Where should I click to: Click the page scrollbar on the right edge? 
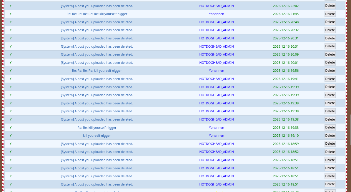(350, 129)
